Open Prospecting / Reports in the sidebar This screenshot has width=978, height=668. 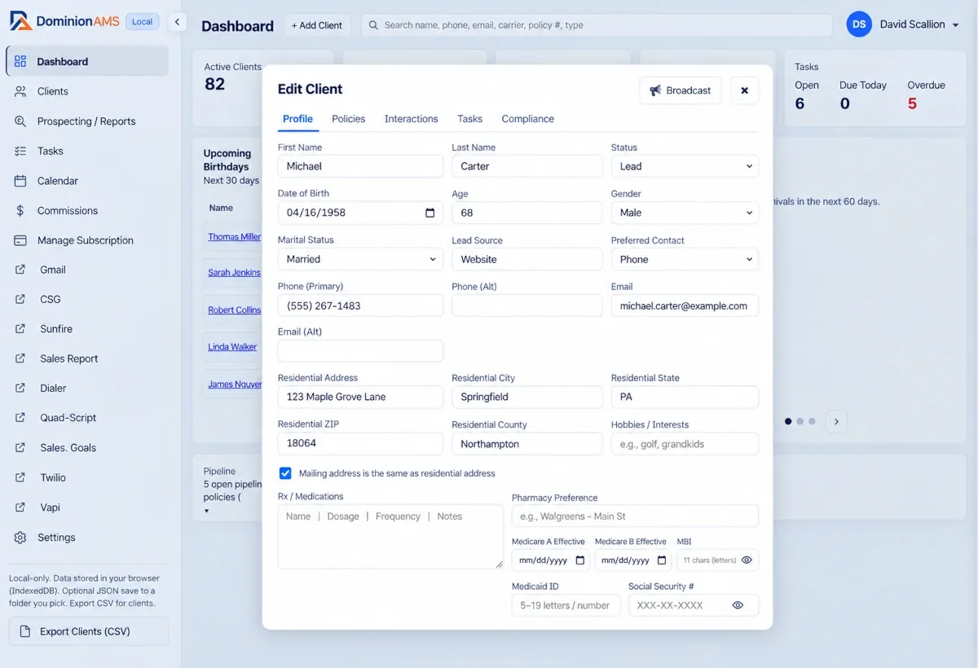[x=87, y=121]
